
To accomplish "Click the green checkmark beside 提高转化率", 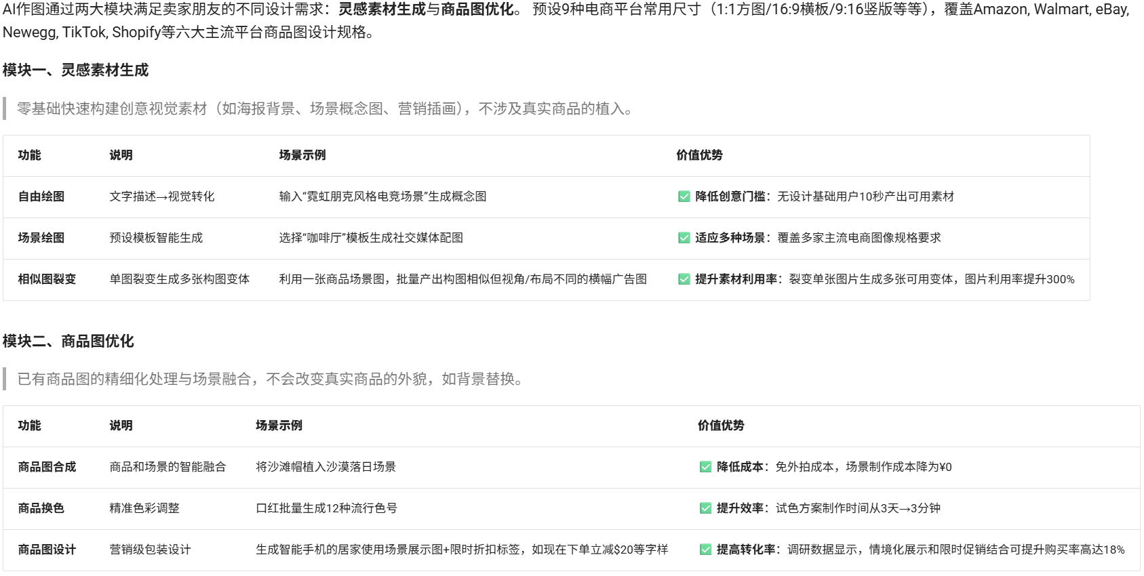I will [x=706, y=550].
